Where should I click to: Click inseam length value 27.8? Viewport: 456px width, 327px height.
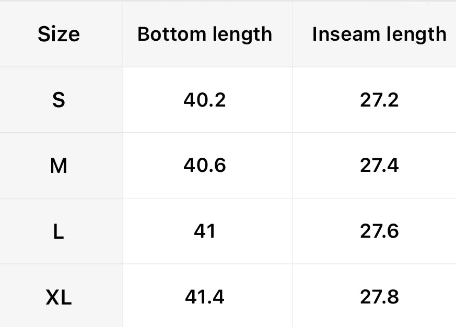pos(379,297)
